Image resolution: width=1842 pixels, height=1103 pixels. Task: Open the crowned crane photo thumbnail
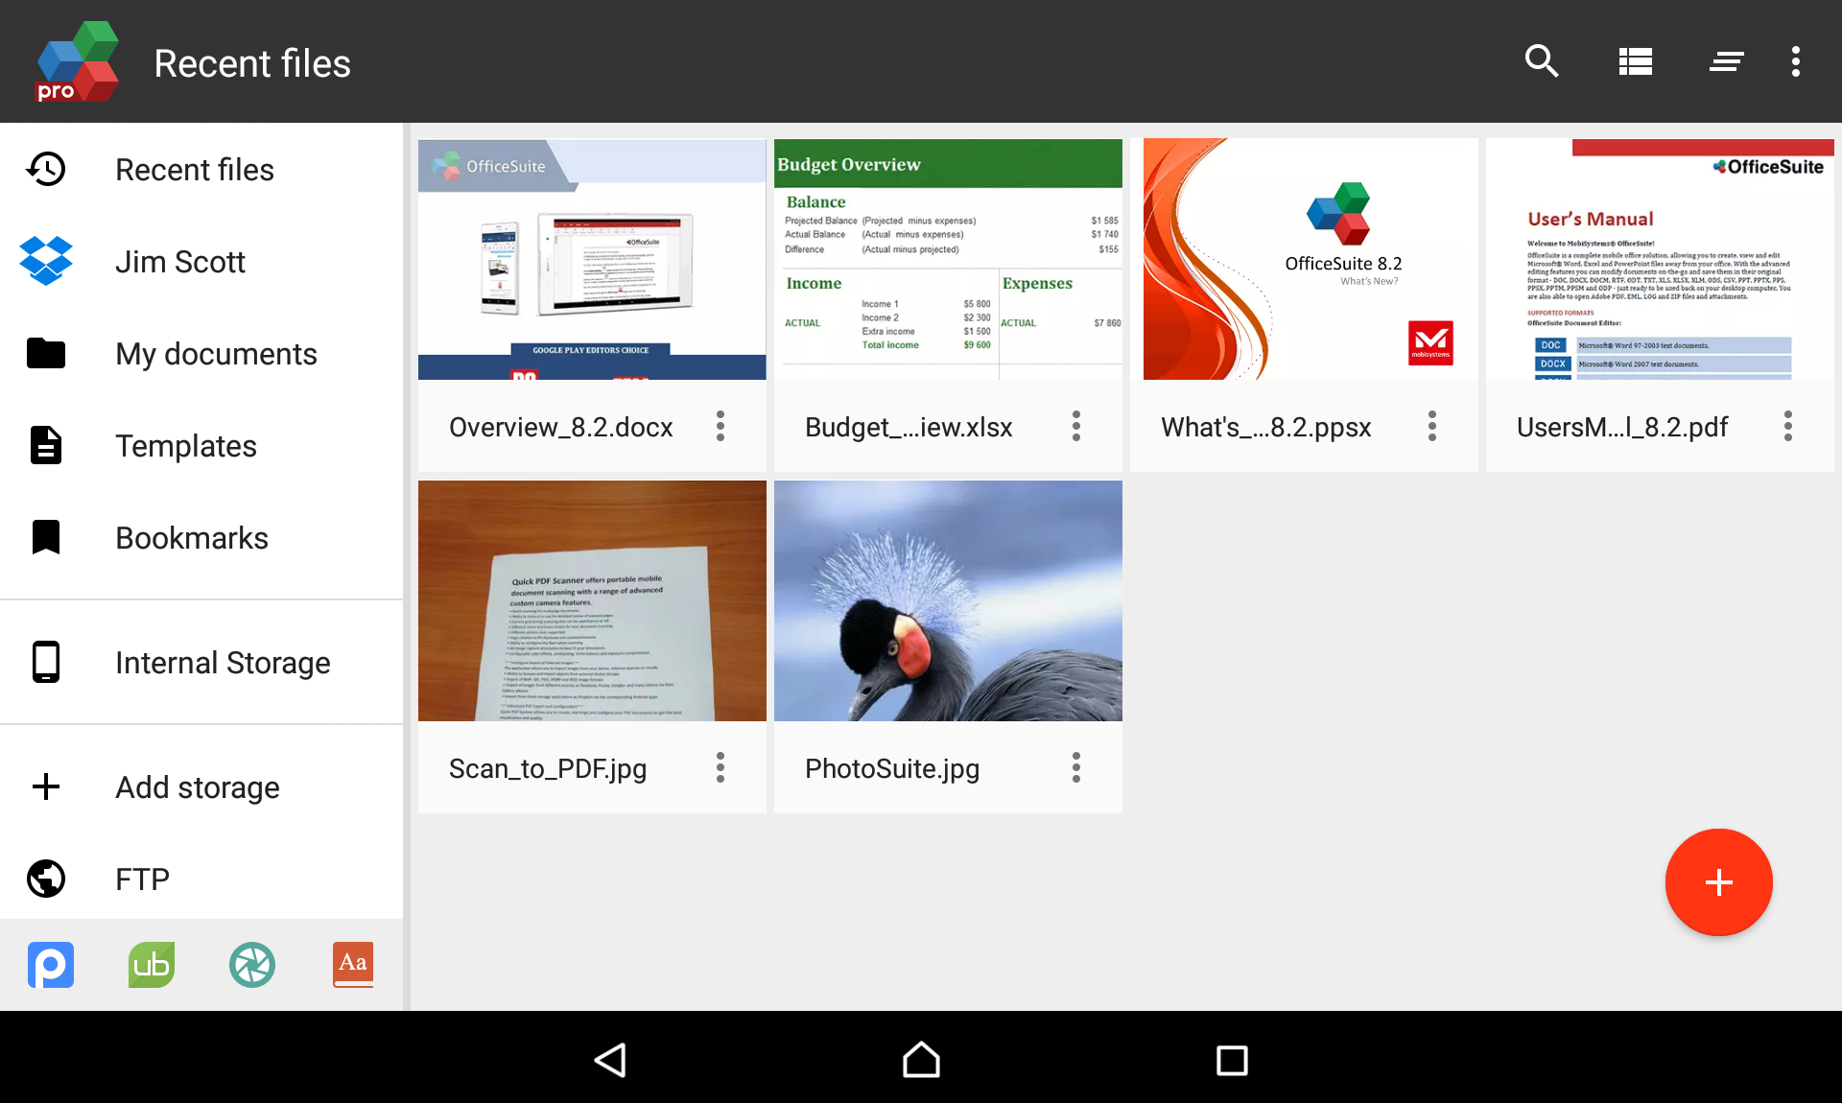pyautogui.click(x=948, y=600)
